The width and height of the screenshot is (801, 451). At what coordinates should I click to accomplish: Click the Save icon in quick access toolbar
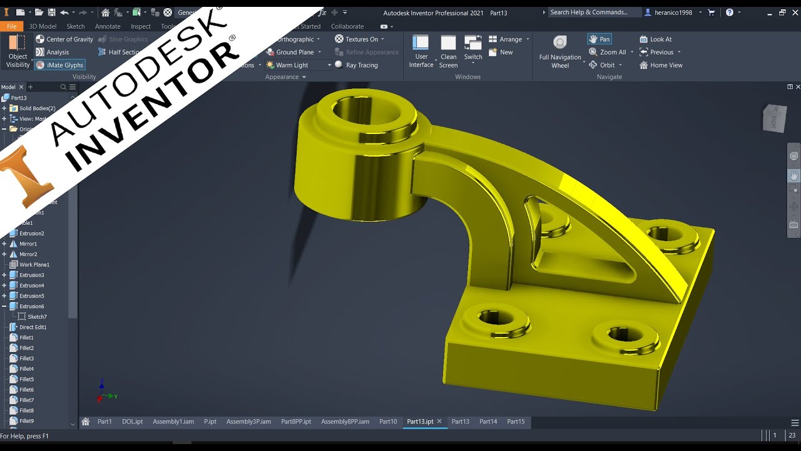[51, 13]
